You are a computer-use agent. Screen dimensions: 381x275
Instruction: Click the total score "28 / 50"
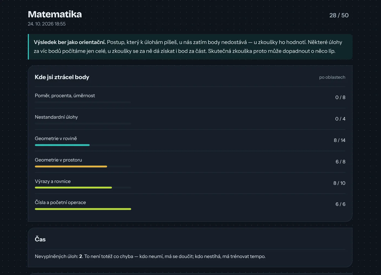click(x=339, y=15)
